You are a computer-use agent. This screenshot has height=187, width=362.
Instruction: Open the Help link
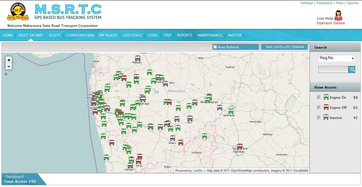point(339,3)
